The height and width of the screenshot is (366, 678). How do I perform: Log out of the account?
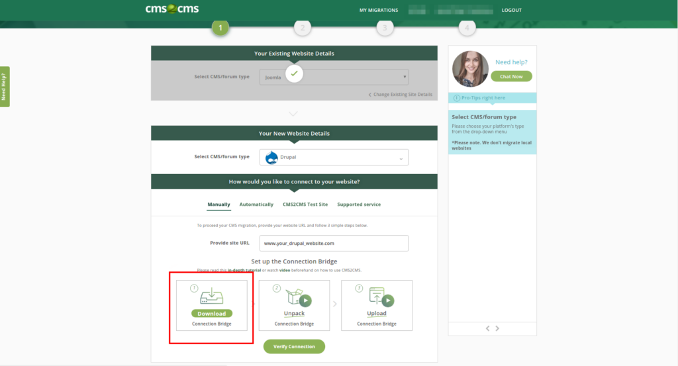512,10
